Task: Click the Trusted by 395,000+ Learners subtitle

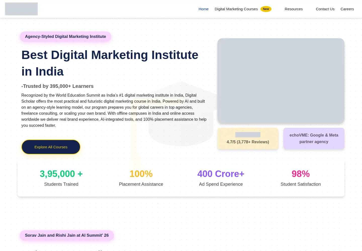Action: 57,86
